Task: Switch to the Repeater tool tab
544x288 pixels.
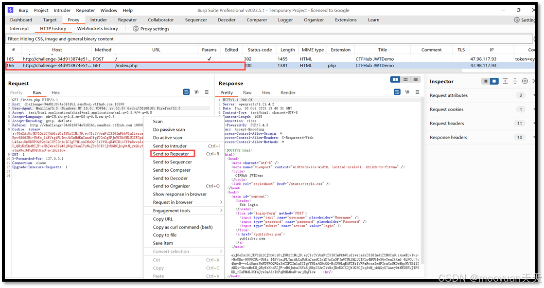Action: pyautogui.click(x=127, y=20)
